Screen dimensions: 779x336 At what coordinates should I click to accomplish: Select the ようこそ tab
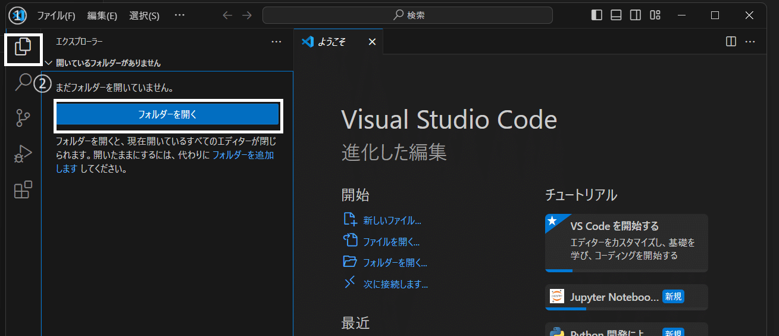click(339, 42)
